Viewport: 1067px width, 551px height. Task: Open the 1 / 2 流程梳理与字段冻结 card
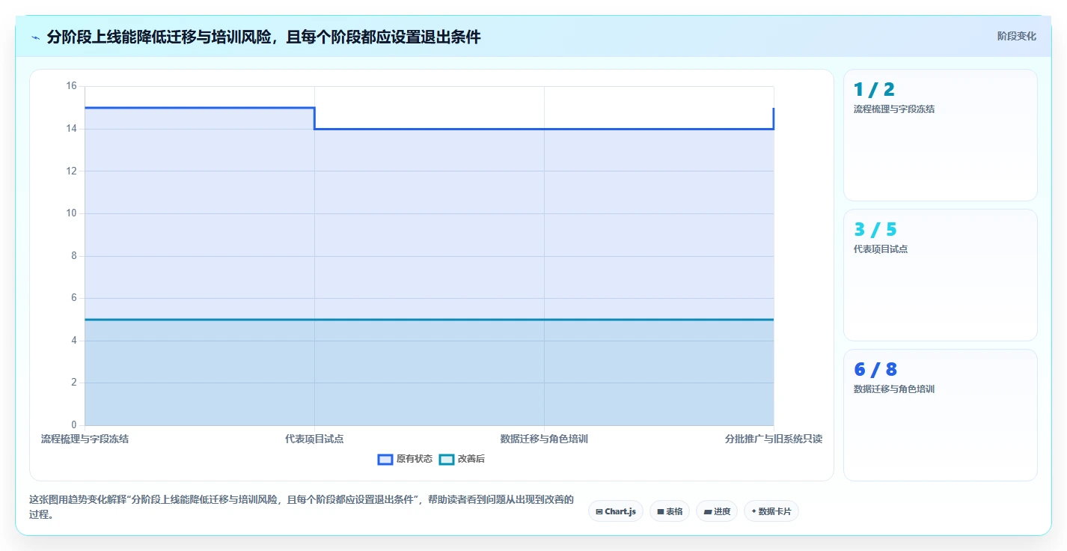941,135
